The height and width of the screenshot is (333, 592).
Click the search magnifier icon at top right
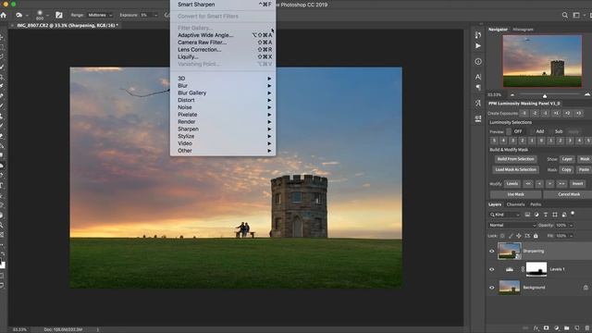(565, 15)
